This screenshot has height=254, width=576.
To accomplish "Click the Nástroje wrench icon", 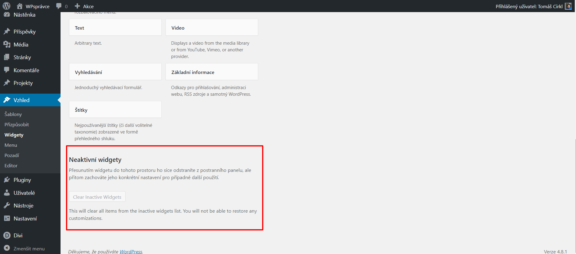I will [x=7, y=205].
